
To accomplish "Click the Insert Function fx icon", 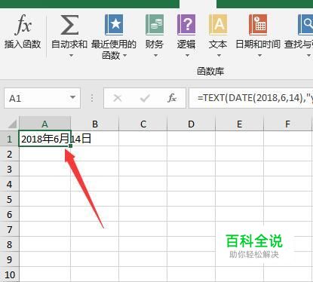I will 23,24.
